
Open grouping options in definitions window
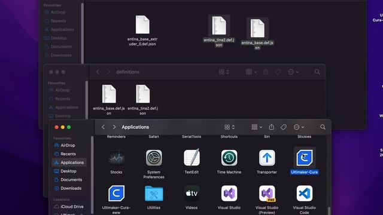coord(251,72)
